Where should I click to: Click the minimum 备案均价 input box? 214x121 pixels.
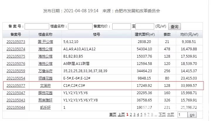[122, 26]
